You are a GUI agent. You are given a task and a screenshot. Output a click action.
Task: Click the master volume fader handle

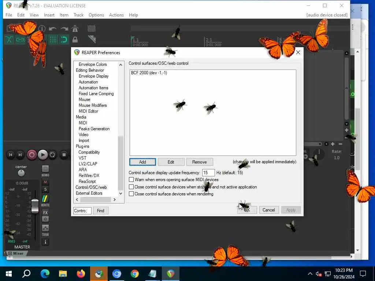[x=35, y=206]
